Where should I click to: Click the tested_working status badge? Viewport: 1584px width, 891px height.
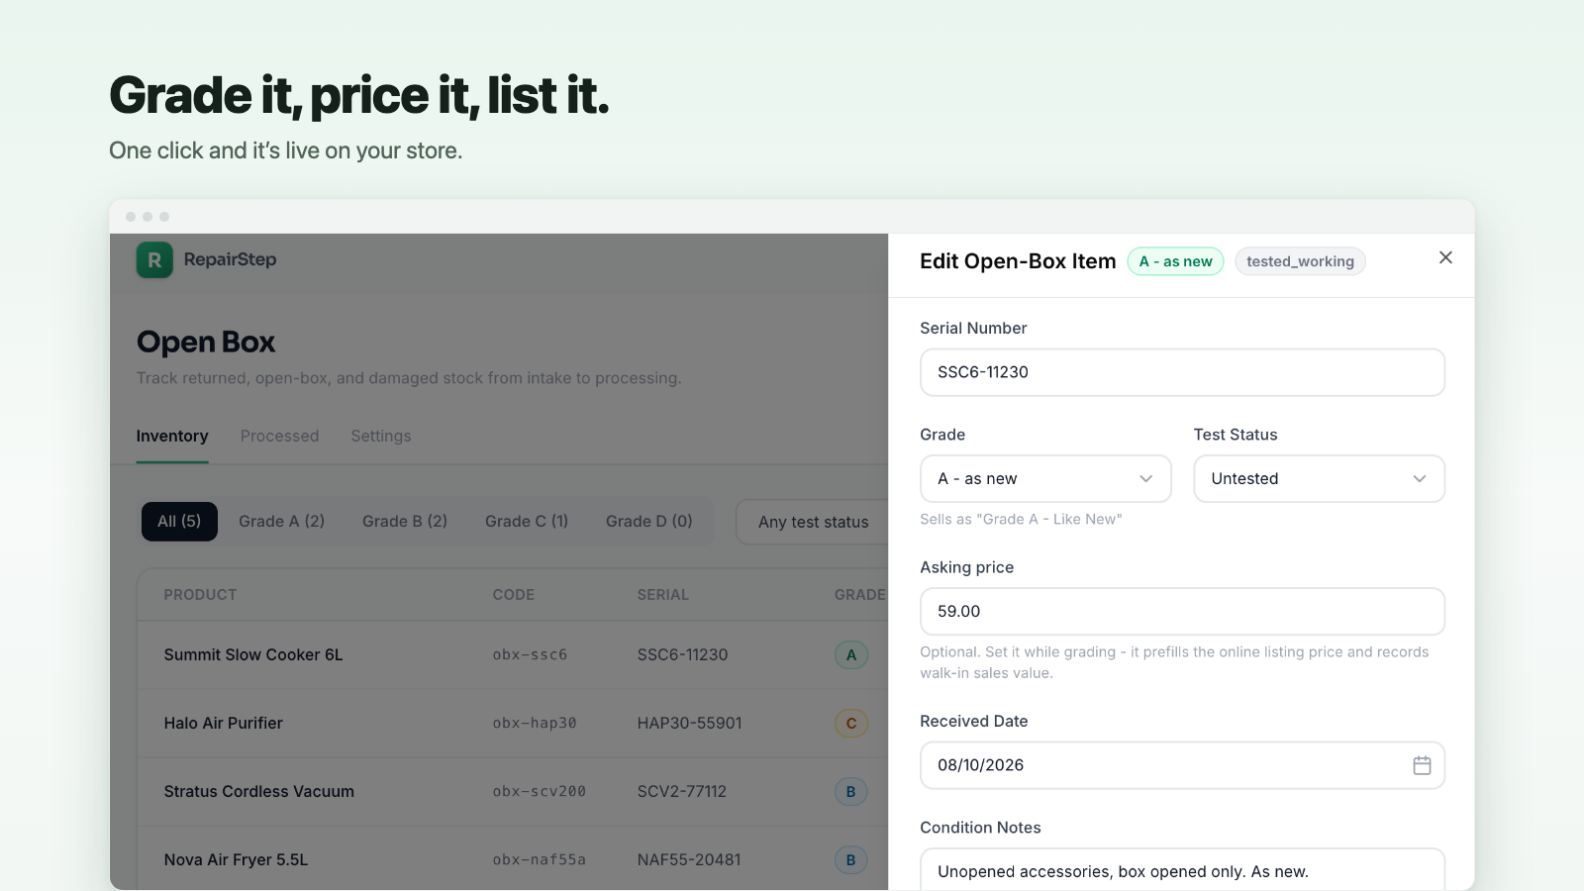click(x=1300, y=261)
